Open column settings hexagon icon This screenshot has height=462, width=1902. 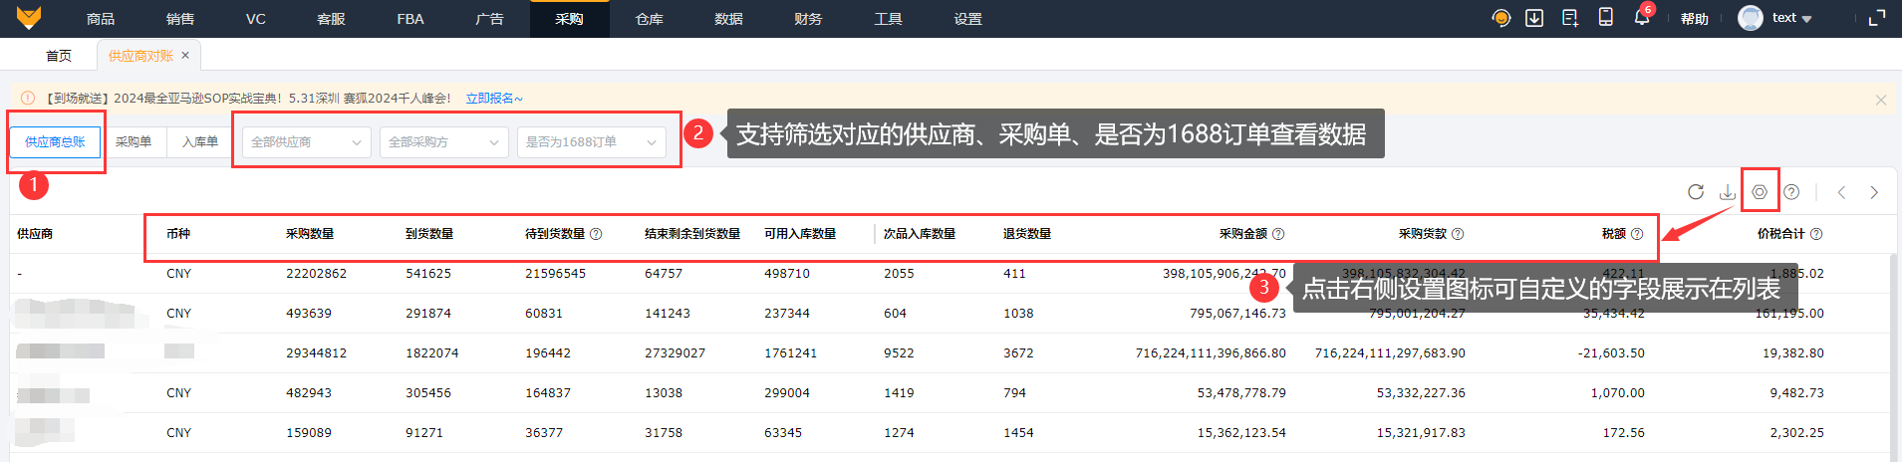pyautogui.click(x=1760, y=192)
